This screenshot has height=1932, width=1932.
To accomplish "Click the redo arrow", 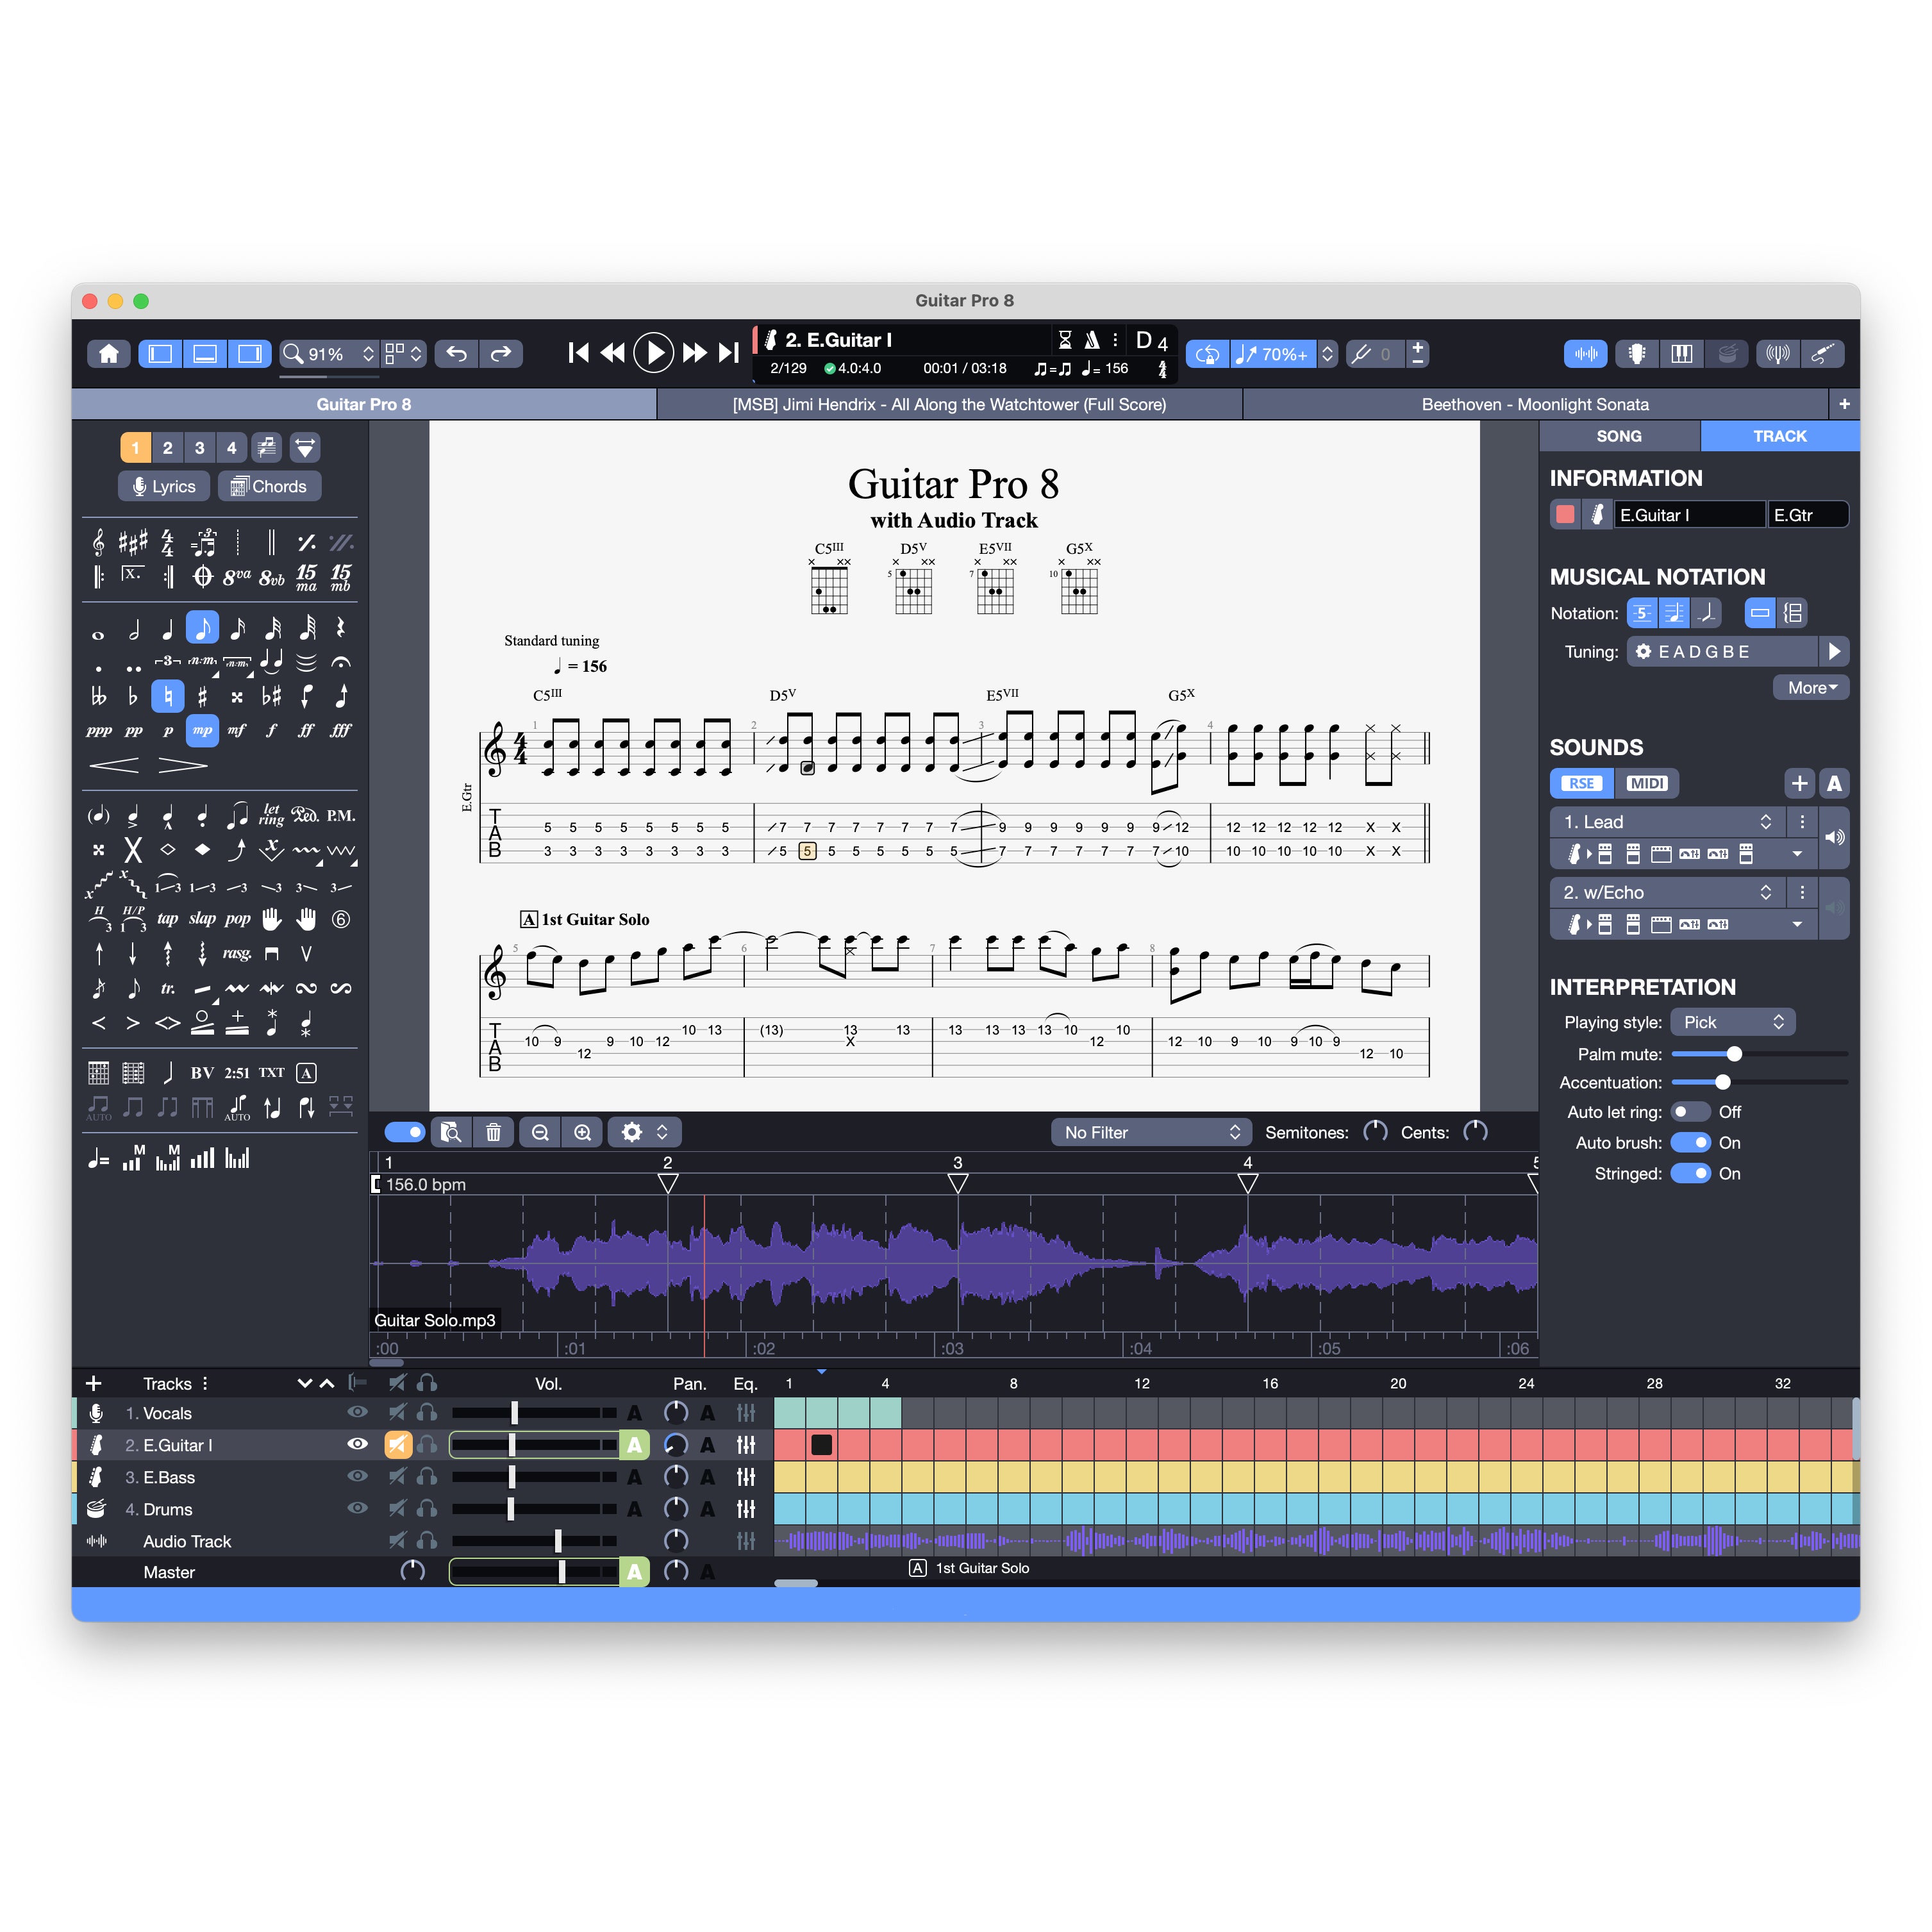I will point(501,353).
